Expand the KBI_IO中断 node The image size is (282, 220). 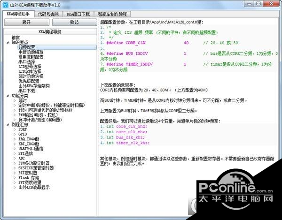[15, 144]
